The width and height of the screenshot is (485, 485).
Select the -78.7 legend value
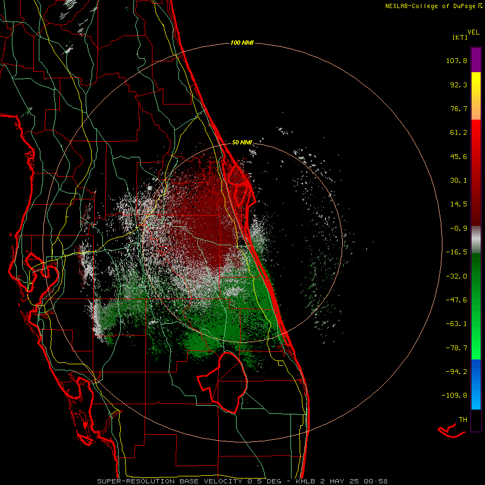[456, 348]
